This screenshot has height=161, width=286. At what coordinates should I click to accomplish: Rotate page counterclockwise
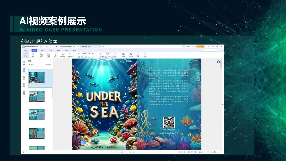89,57
